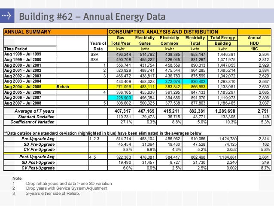Select the 'Post-Upgrade Avg' row label
The height and width of the screenshot is (206, 274).
click(x=37, y=157)
